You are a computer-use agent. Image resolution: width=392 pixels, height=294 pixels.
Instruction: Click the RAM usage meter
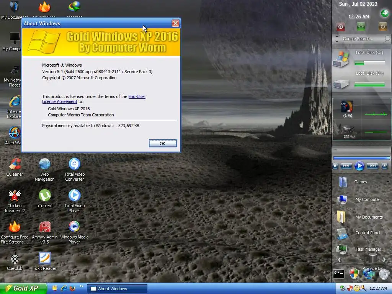(348, 132)
